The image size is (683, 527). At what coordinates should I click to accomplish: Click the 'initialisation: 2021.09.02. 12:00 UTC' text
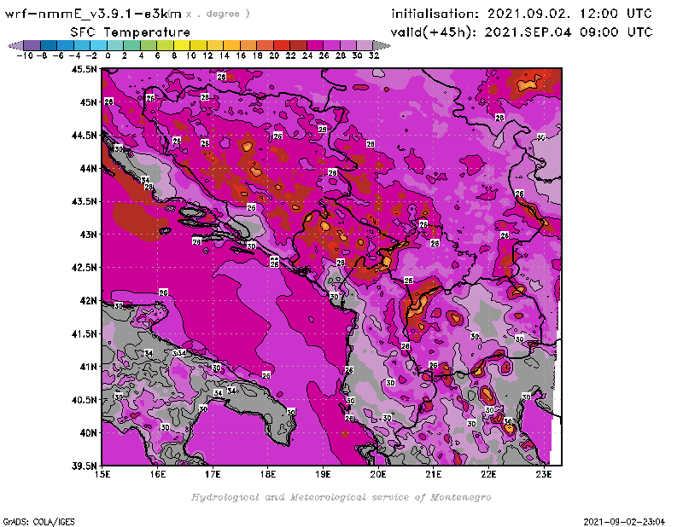point(522,14)
